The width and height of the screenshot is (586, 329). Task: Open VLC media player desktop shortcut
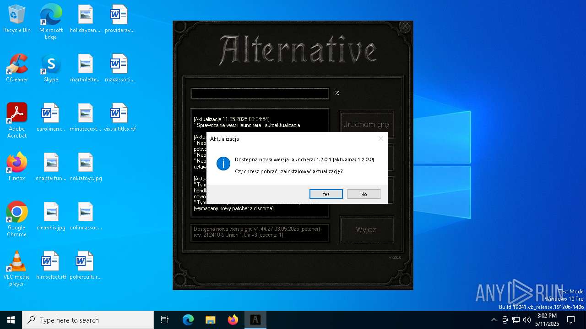click(17, 269)
